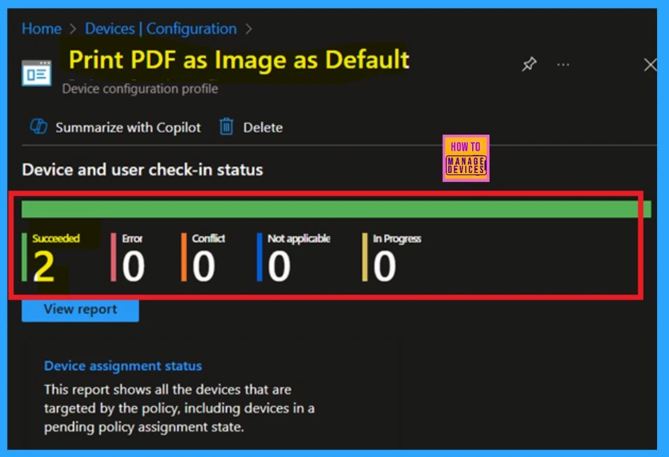The height and width of the screenshot is (457, 669).
Task: Click the Copilot icon
Action: click(38, 126)
